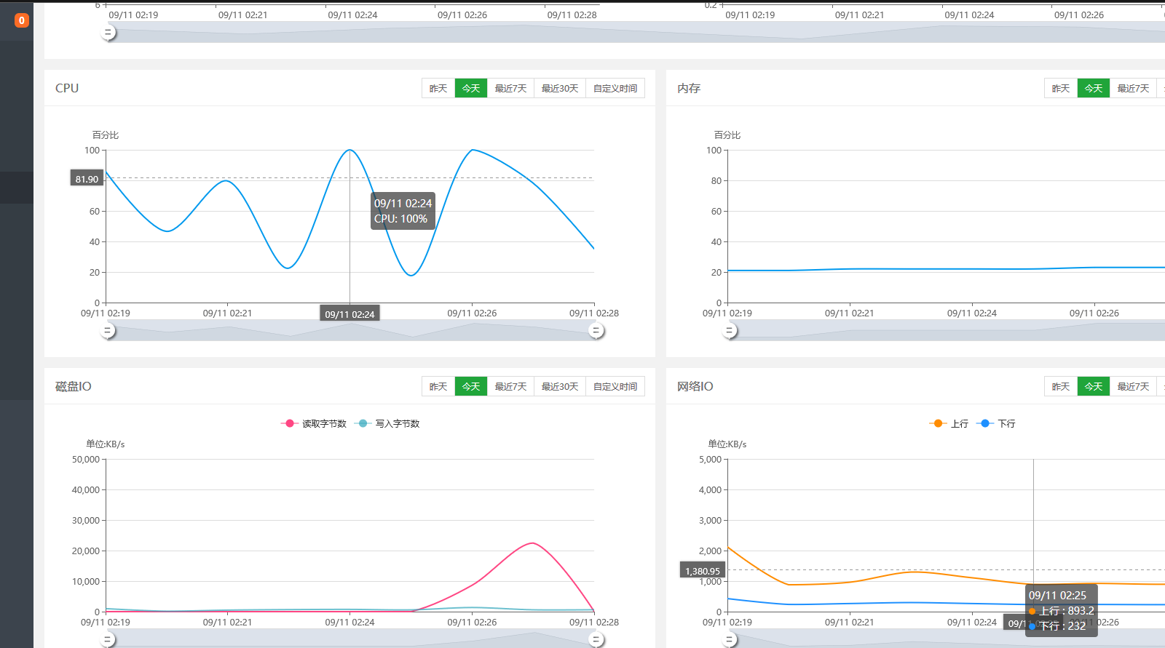Viewport: 1165px width, 648px height.
Task: Select 今天 tab in 磁盘IO panel
Action: 471,386
